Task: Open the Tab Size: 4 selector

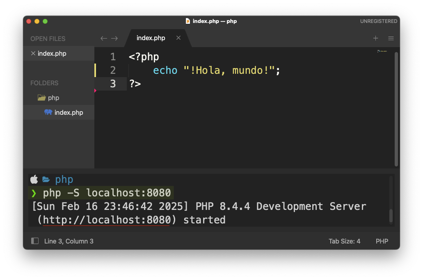Action: click(x=344, y=241)
